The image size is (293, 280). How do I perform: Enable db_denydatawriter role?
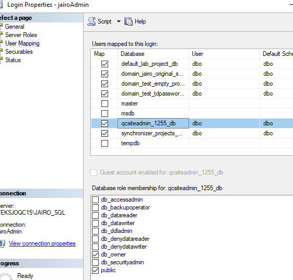tap(95, 247)
